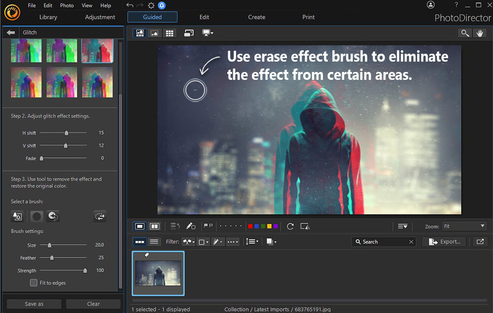Open the sort order dropdown in filmstrip

[251, 242]
